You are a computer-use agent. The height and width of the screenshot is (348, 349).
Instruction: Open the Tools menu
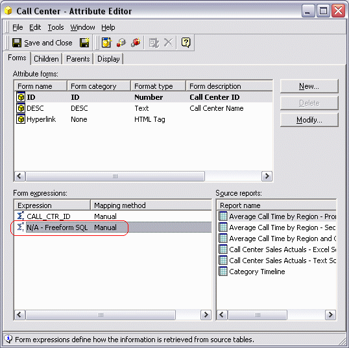56,27
